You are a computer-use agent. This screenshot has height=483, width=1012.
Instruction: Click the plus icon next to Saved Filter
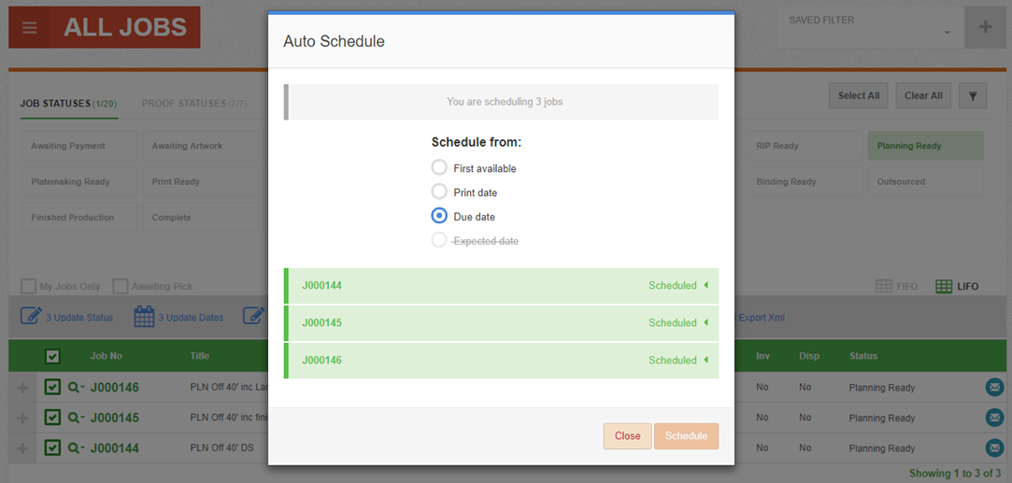985,27
